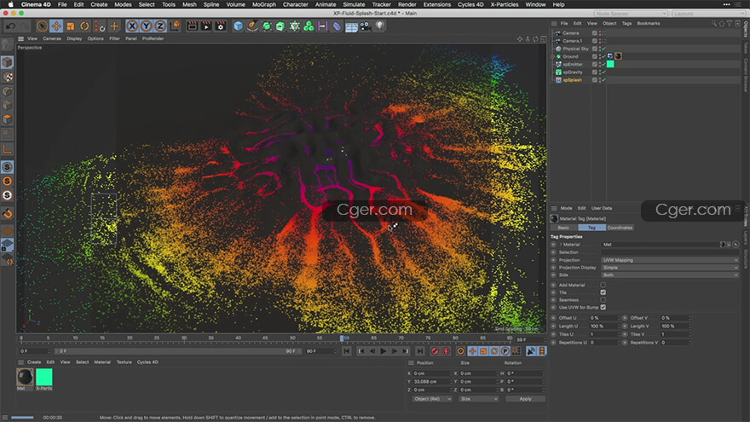Search objects with magnifier icon
The width and height of the screenshot is (750, 422).
coord(713,23)
